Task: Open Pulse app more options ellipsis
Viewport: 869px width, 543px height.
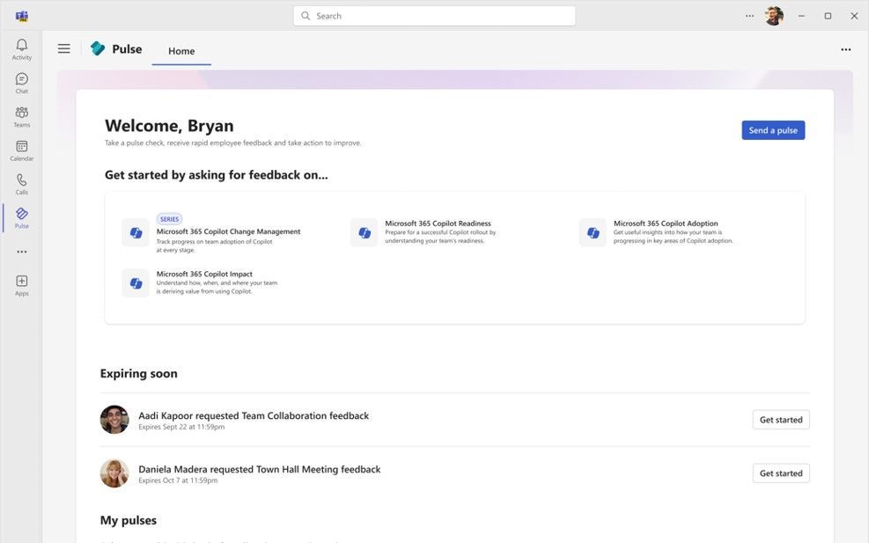Action: pos(846,49)
